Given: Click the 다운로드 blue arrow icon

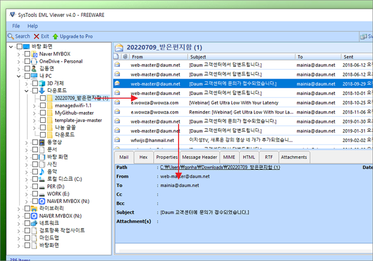Looking at the screenshot, I should coord(42,90).
